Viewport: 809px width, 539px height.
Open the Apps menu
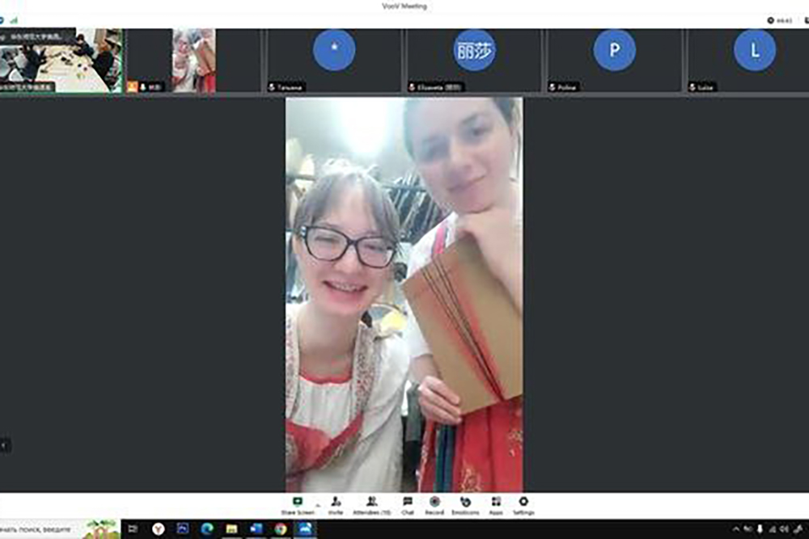496,506
